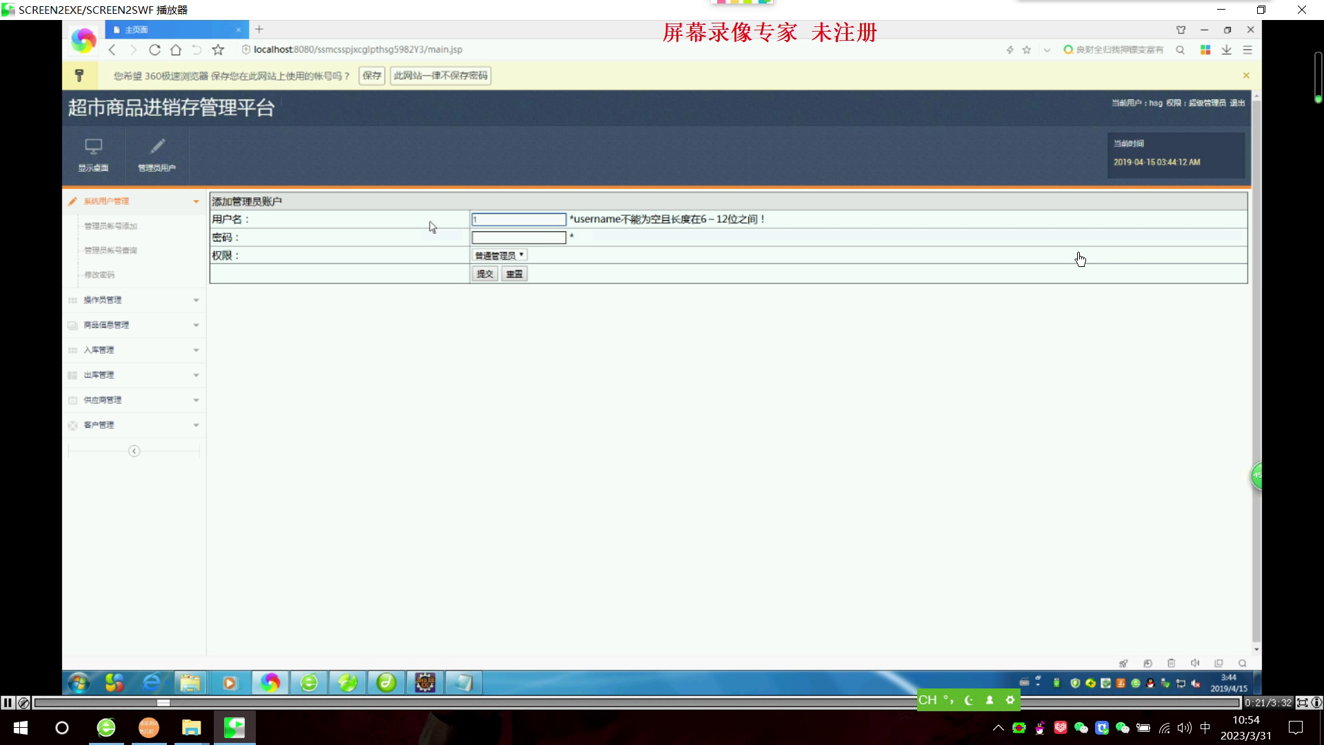Open the Windows notification center
The height and width of the screenshot is (745, 1324).
pyautogui.click(x=1296, y=728)
